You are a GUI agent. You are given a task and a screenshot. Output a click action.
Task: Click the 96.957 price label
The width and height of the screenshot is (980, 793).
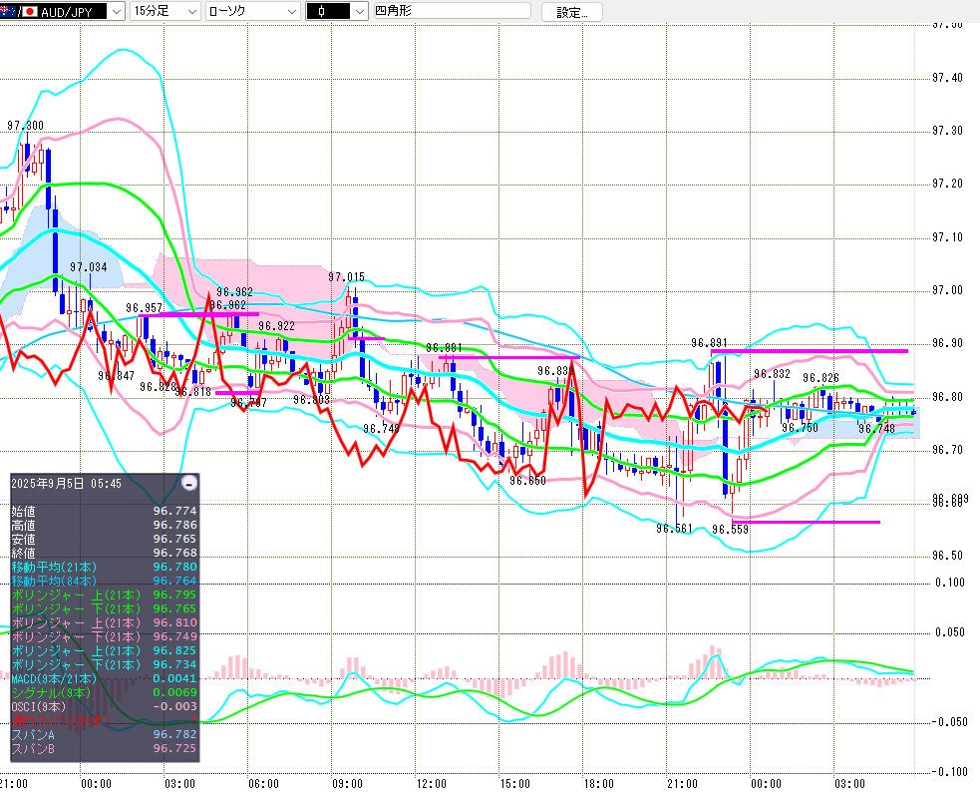click(144, 307)
